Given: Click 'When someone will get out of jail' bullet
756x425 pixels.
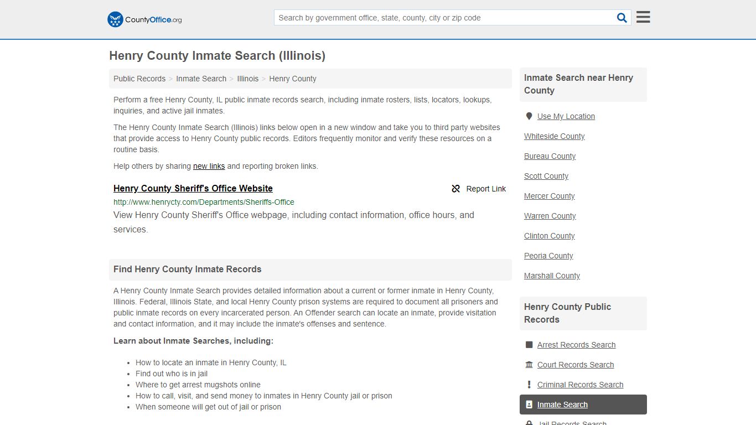Looking at the screenshot, I should tap(208, 407).
